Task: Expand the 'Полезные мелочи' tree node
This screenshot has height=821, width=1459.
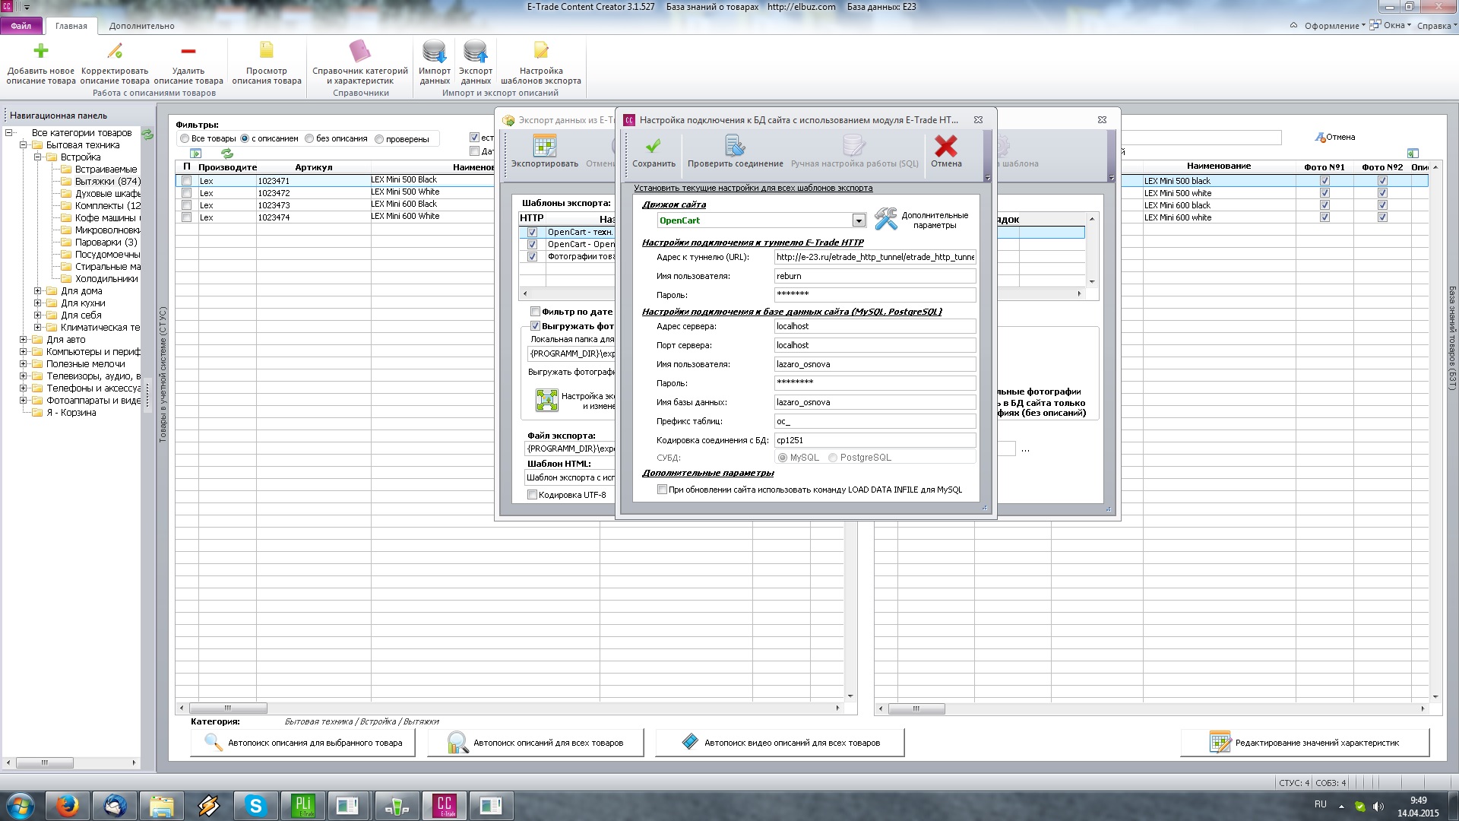Action: [23, 364]
